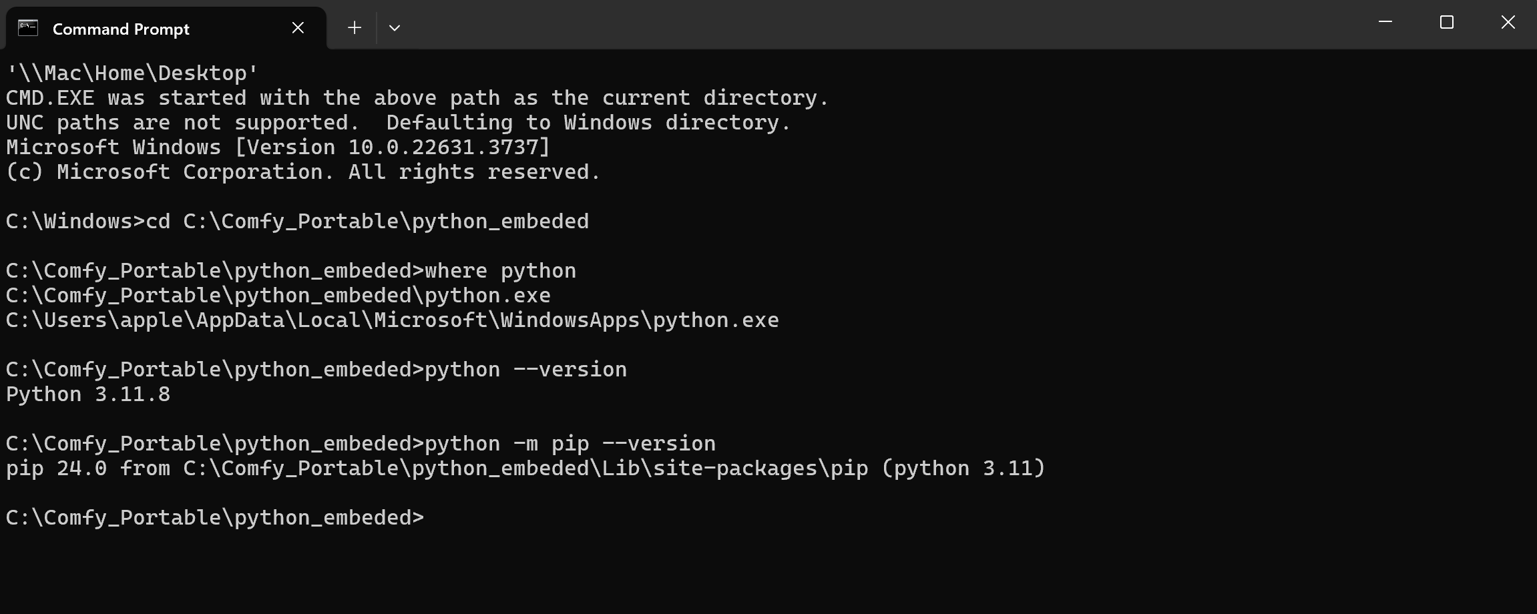Click the '\\Mac\Home\Desktop' path text
Image resolution: width=1537 pixels, height=614 pixels.
[132, 73]
